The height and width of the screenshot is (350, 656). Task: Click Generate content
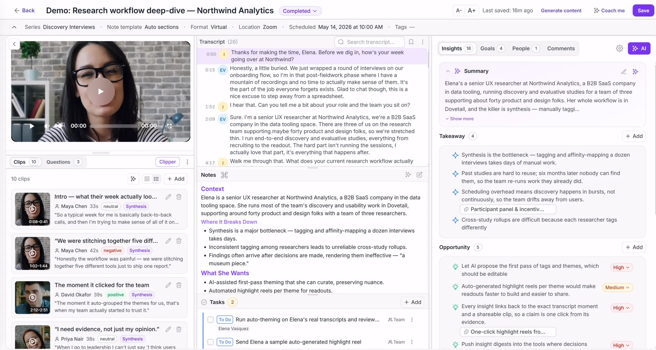click(x=561, y=11)
